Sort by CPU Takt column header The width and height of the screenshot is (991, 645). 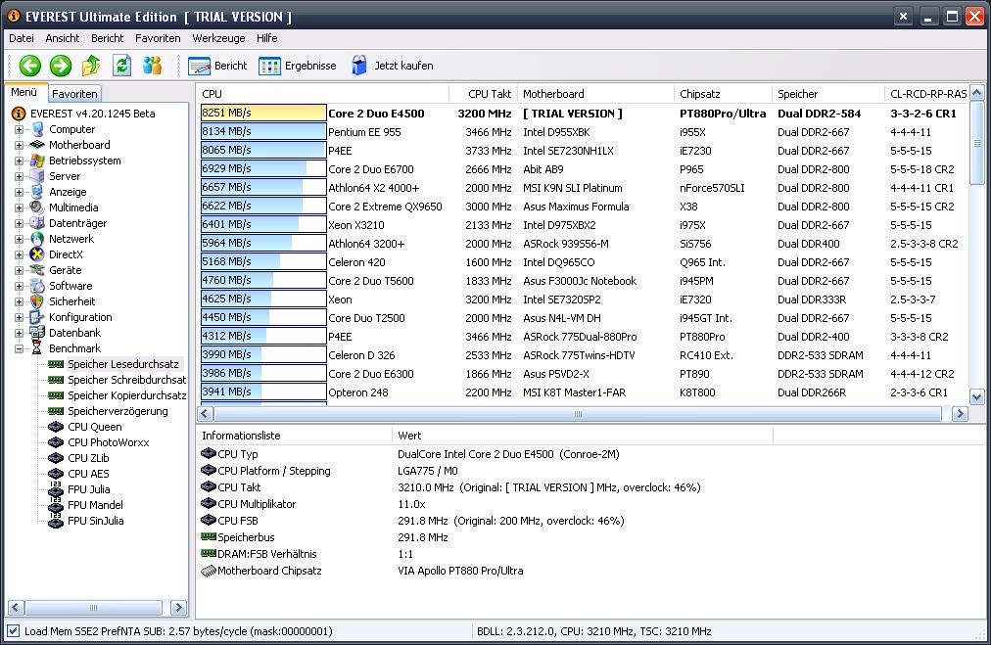484,94
